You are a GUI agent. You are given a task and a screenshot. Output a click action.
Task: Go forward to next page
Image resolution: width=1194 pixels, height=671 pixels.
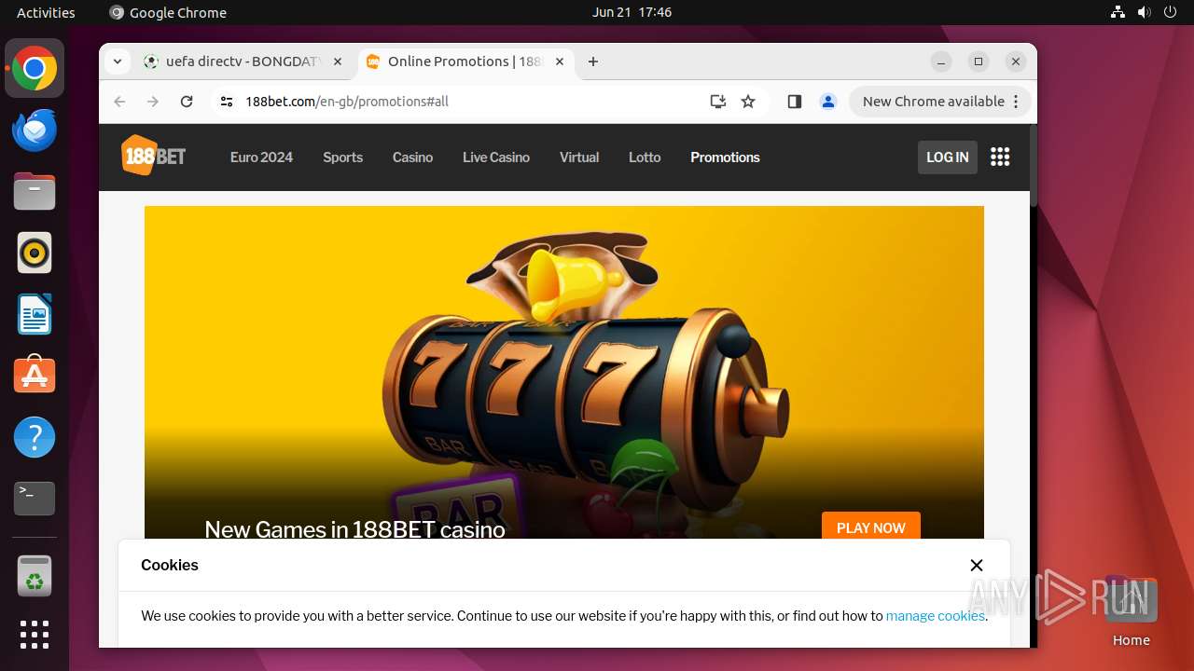(153, 102)
